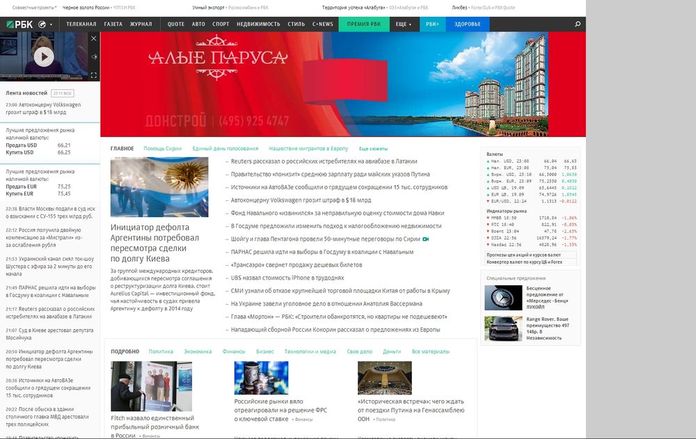Open the C•NEWS section
The width and height of the screenshot is (696, 439).
pos(323,24)
